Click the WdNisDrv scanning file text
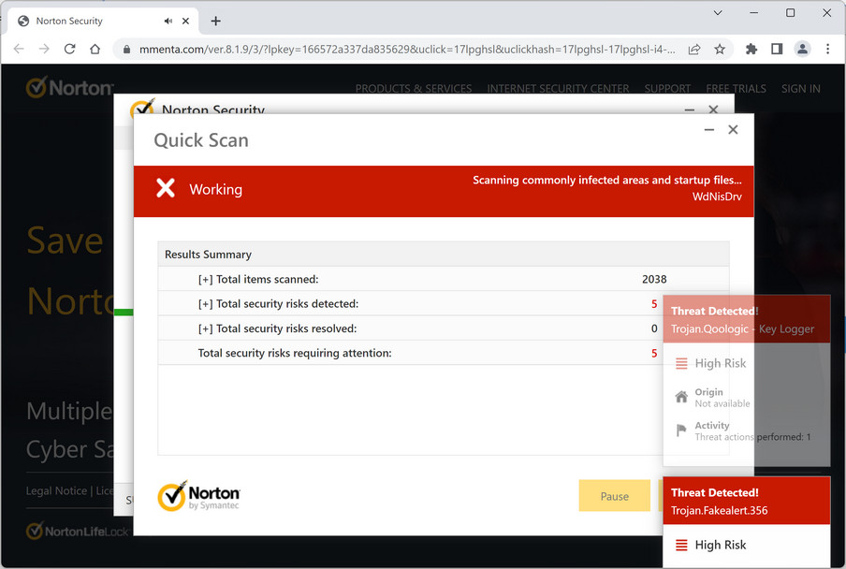Viewport: 846px width, 569px height. (717, 197)
